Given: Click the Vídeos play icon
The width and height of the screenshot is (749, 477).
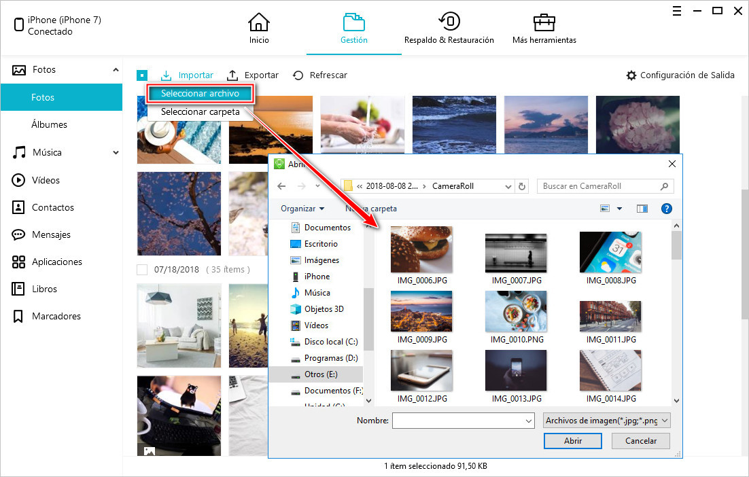Looking at the screenshot, I should 18,180.
